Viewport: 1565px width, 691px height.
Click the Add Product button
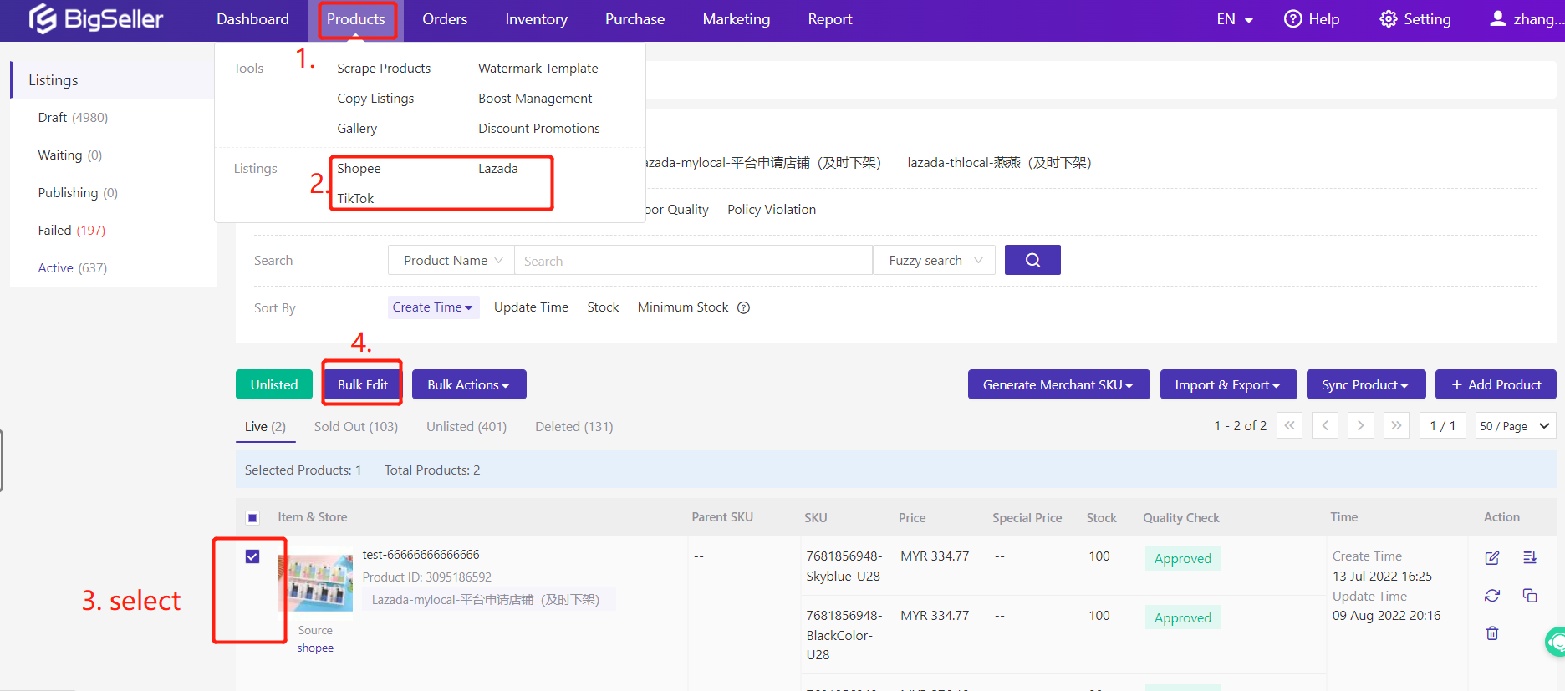(1496, 384)
